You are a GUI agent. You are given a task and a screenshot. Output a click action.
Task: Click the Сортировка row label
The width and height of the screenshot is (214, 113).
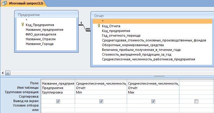(x=29, y=97)
